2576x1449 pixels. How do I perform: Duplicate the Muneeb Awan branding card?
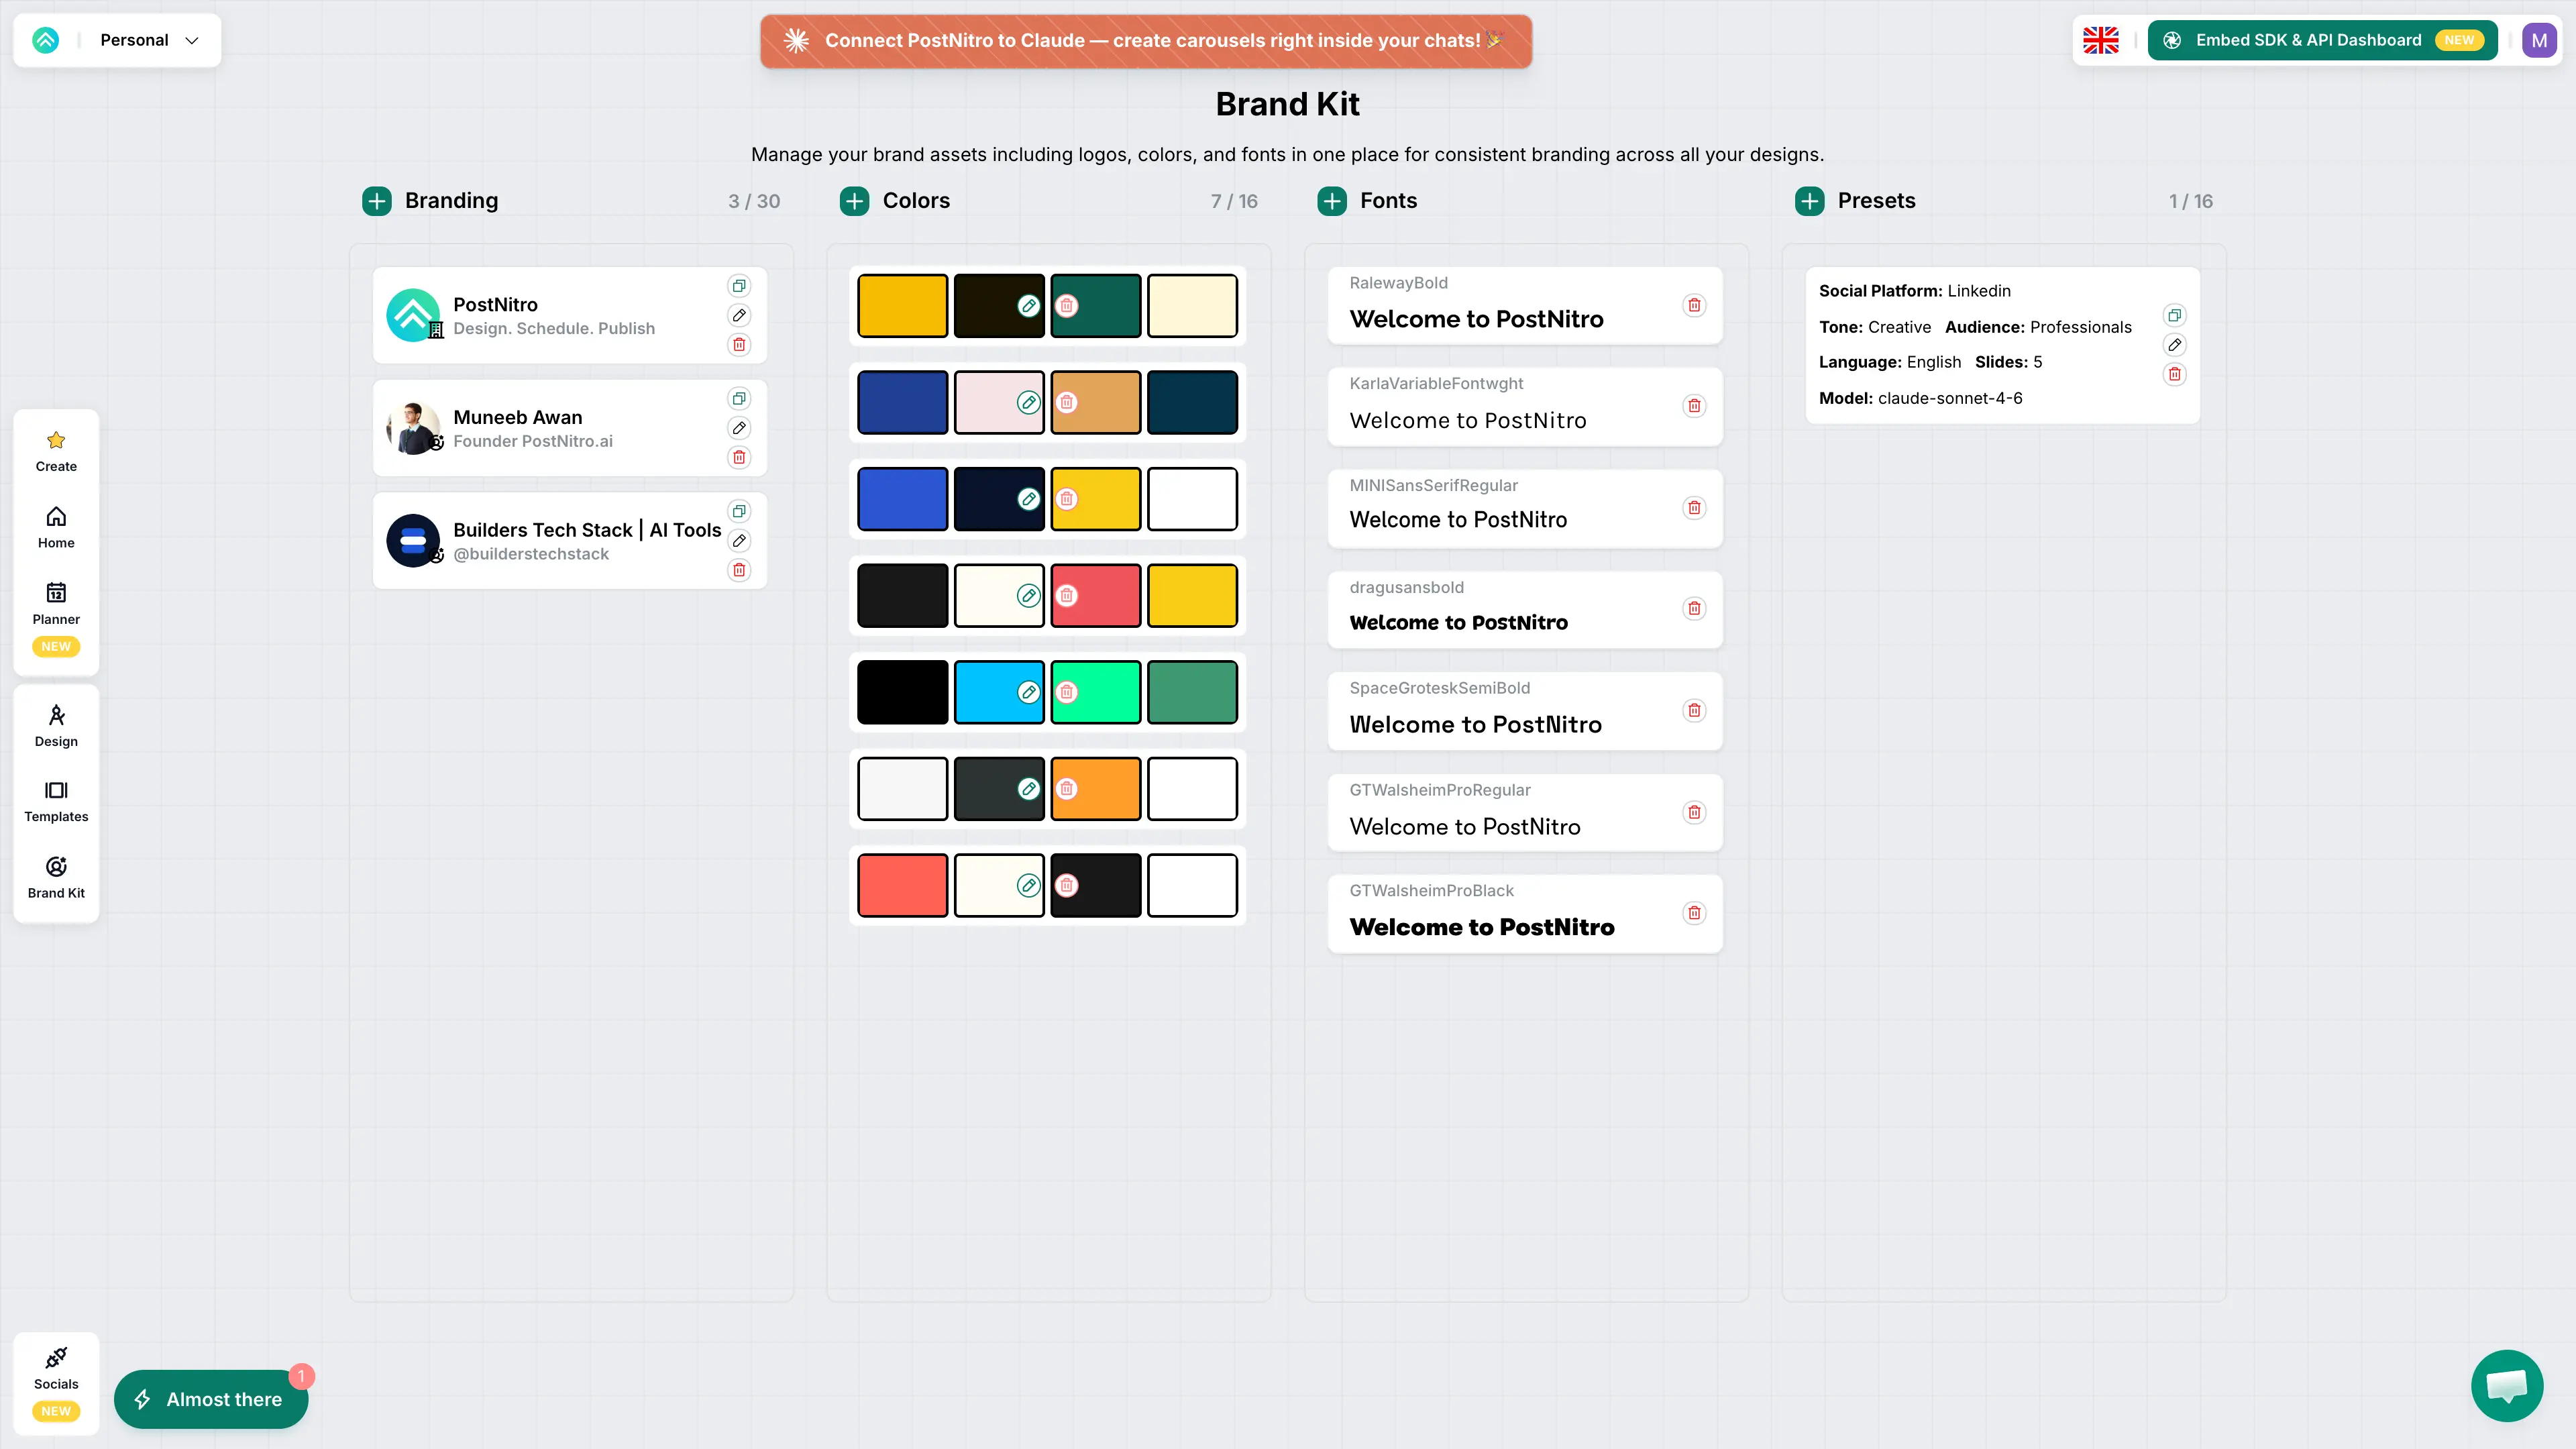tap(739, 399)
